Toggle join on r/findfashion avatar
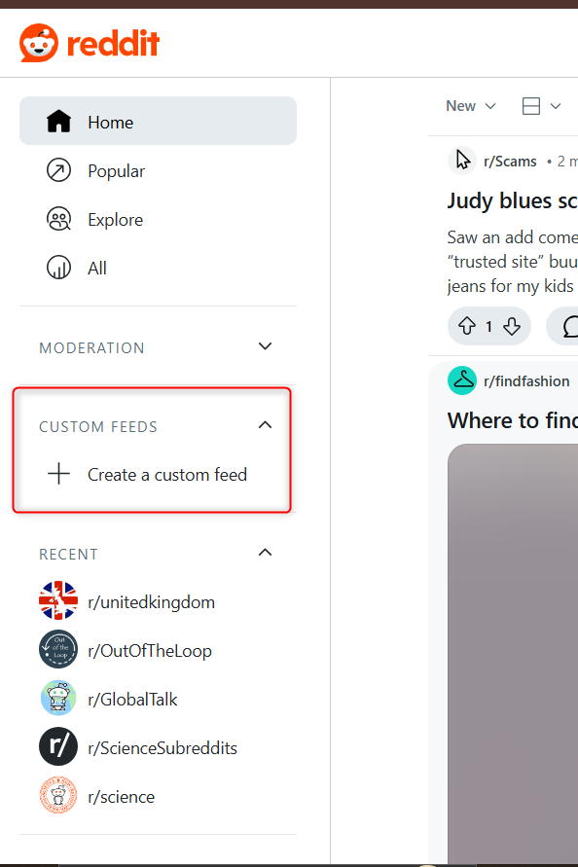Screen dimensions: 578x867 [462, 380]
